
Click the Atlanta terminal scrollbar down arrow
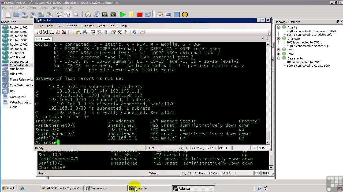(268, 142)
